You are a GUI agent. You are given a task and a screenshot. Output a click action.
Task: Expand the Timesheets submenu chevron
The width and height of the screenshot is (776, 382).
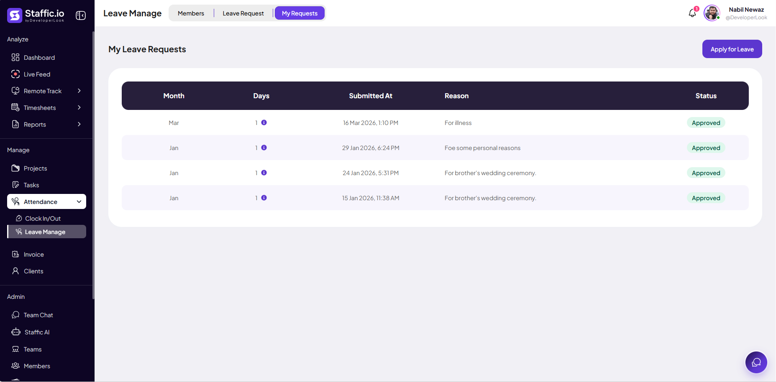coord(79,107)
